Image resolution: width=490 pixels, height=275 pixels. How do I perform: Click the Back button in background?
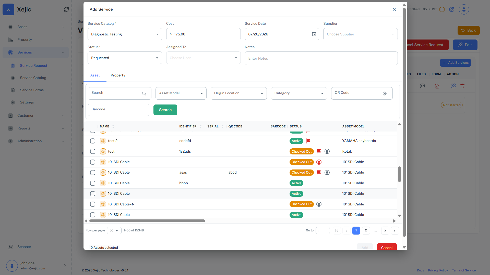469,30
